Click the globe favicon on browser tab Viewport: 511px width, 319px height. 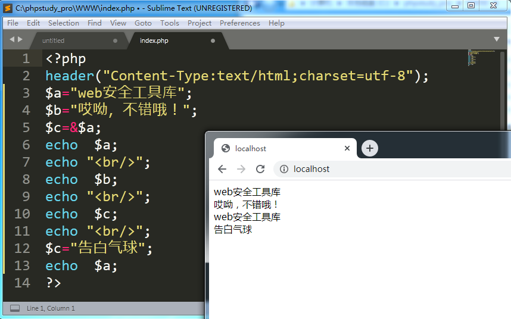(x=226, y=148)
